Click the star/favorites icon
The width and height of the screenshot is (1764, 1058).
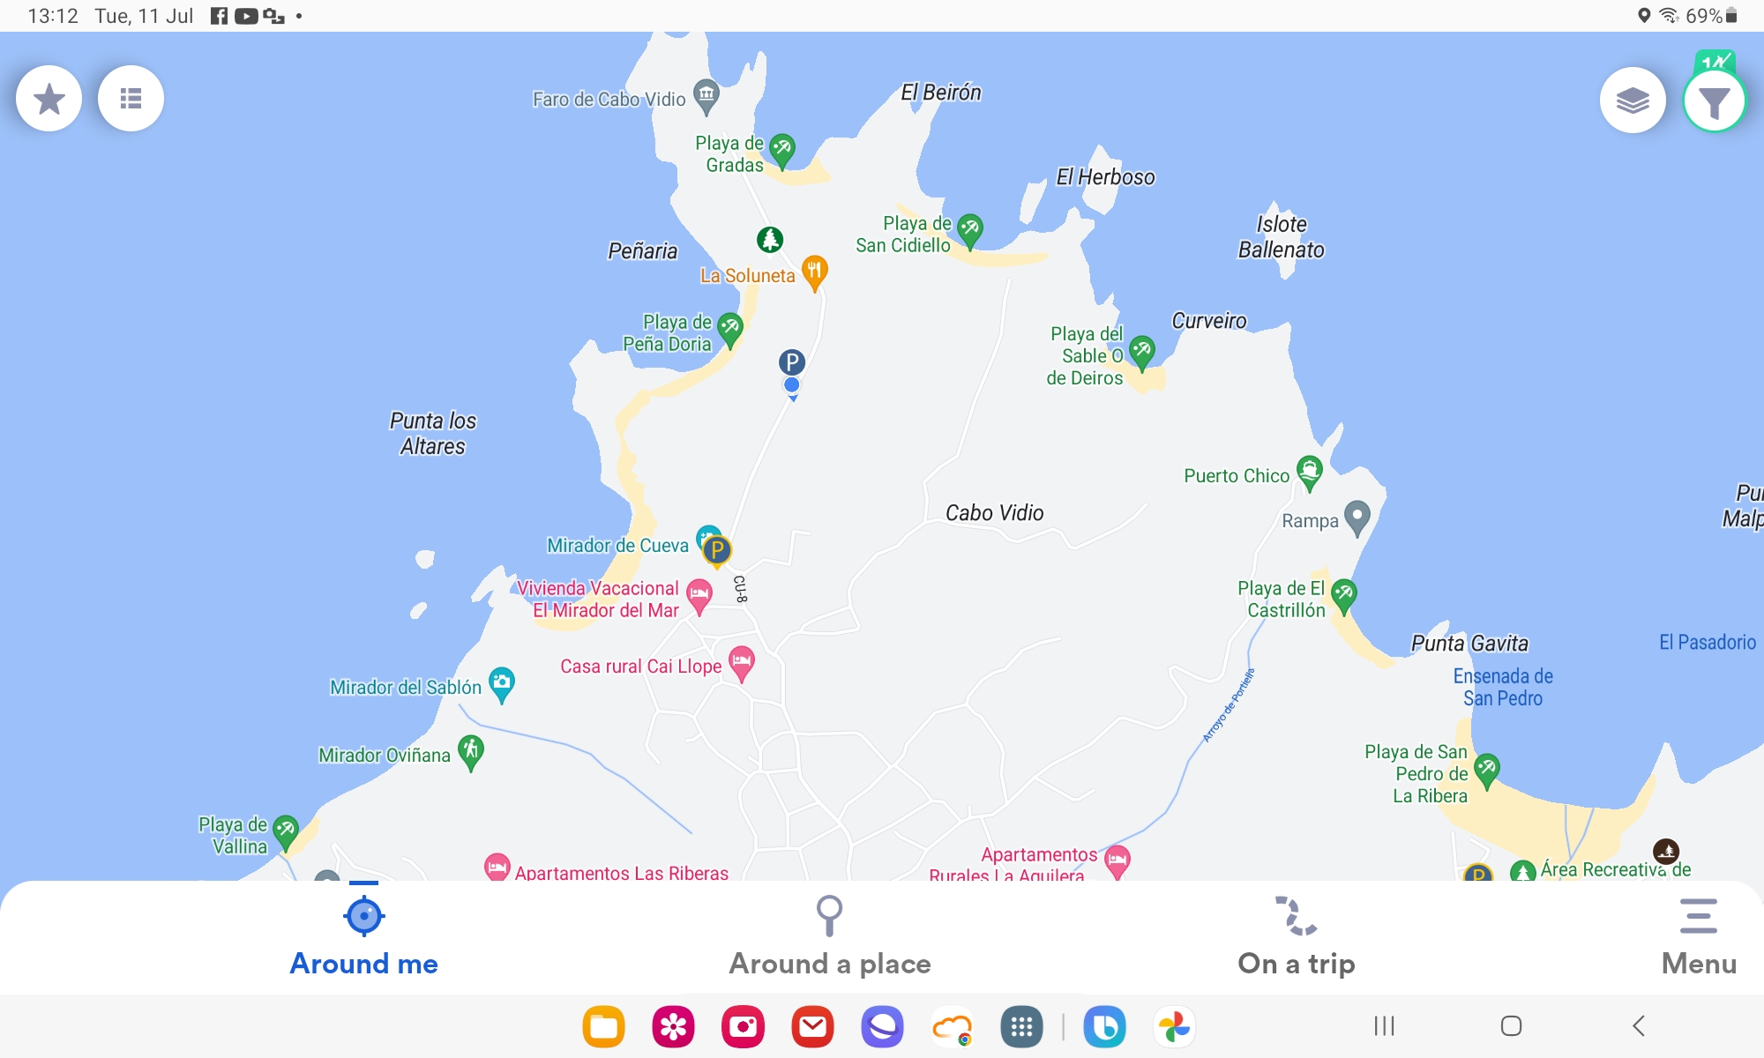coord(50,98)
